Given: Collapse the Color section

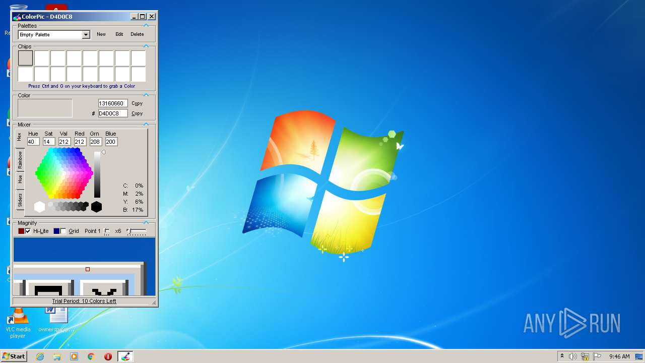Looking at the screenshot, I should pyautogui.click(x=146, y=95).
